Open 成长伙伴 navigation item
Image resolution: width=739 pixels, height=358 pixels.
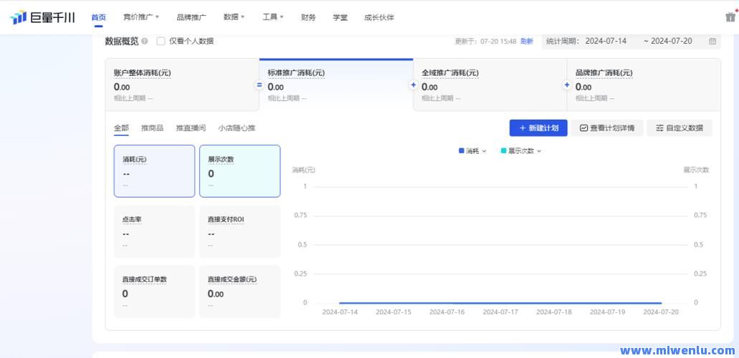[379, 17]
